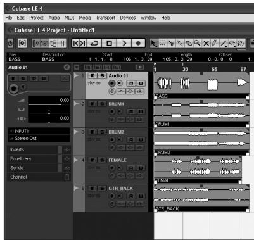Image resolution: width=254 pixels, height=240 pixels.
Task: Open the MIDI menu
Action: (x=69, y=18)
